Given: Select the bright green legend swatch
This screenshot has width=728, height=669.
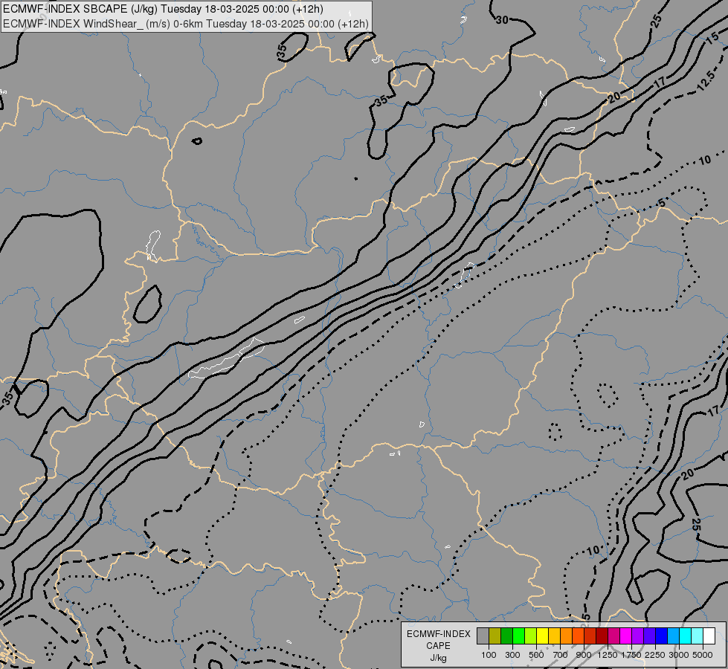Looking at the screenshot, I should pyautogui.click(x=518, y=636).
